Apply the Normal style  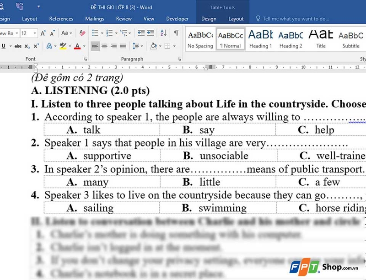click(231, 39)
